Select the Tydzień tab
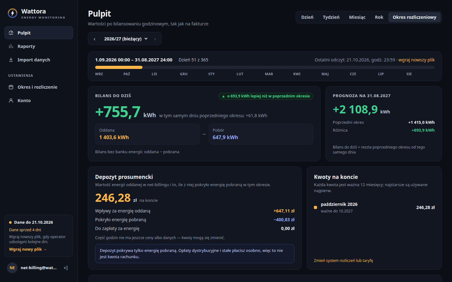 (x=331, y=17)
